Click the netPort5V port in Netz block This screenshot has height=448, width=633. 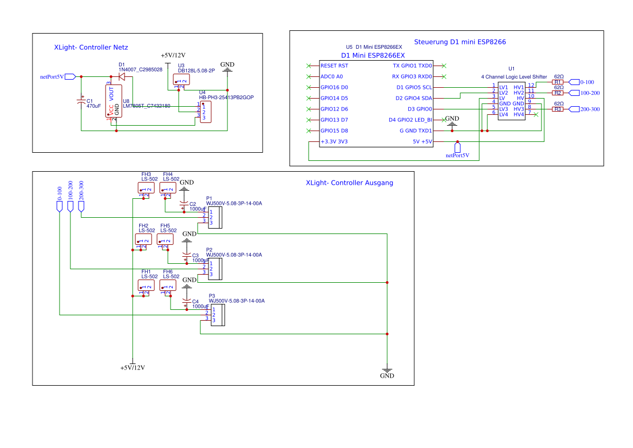tap(70, 77)
